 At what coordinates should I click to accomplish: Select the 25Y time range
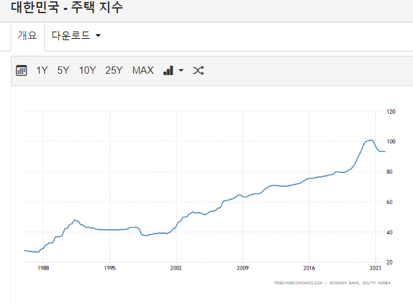click(x=114, y=70)
